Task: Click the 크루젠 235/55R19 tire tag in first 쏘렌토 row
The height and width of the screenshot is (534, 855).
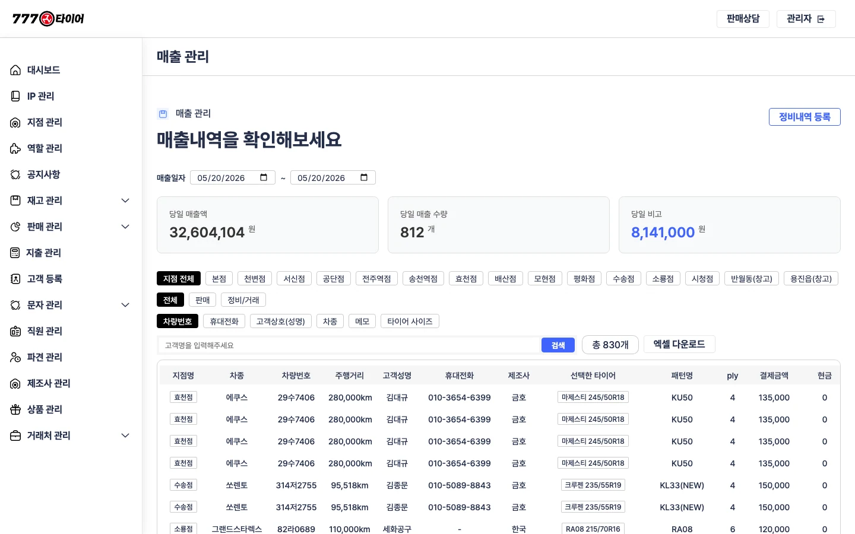Action: click(x=593, y=485)
